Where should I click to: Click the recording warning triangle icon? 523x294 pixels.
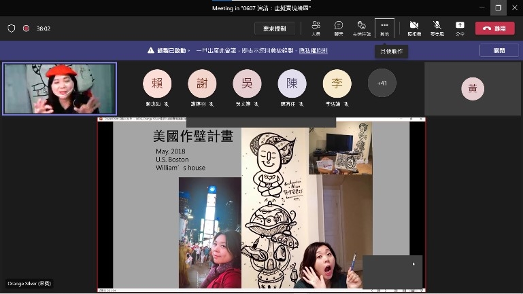pyautogui.click(x=151, y=50)
